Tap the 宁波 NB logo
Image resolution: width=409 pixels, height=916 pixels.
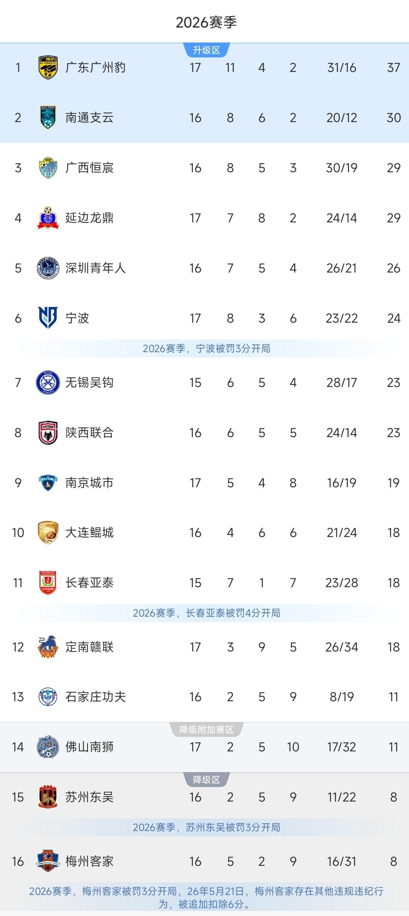click(48, 318)
